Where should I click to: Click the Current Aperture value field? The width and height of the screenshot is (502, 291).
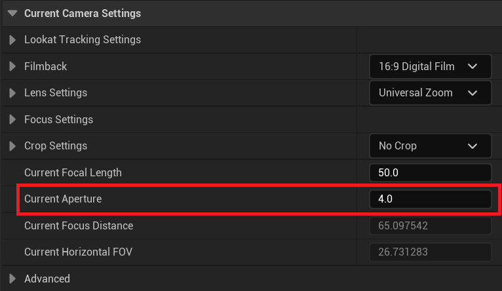(431, 199)
